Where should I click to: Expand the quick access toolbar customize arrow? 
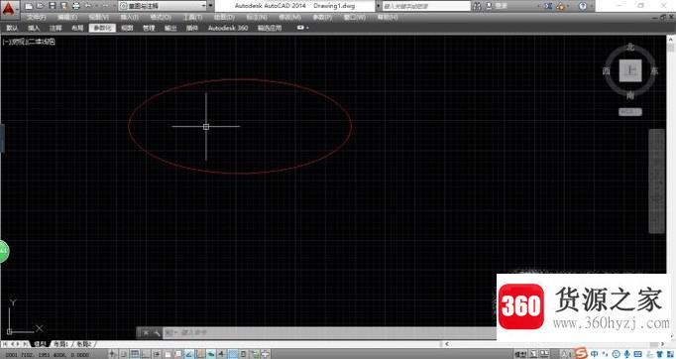tap(210, 6)
